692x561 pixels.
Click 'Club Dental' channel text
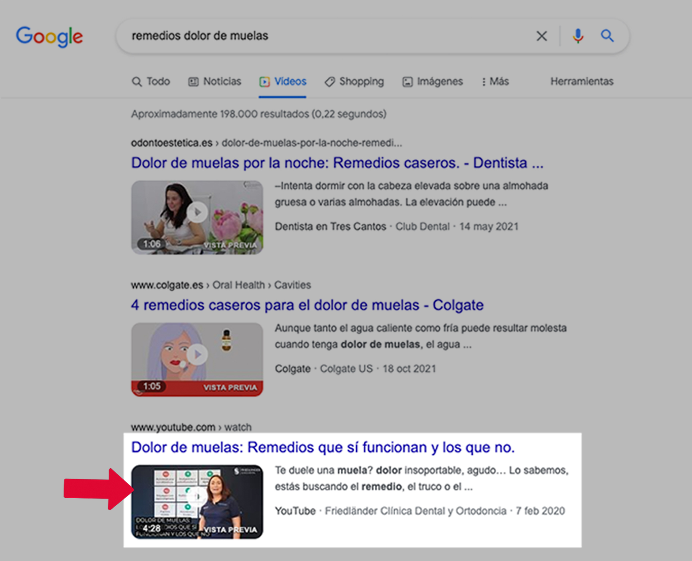(x=423, y=227)
